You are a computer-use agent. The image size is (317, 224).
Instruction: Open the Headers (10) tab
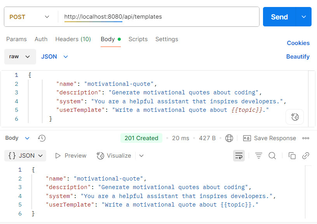pyautogui.click(x=73, y=39)
